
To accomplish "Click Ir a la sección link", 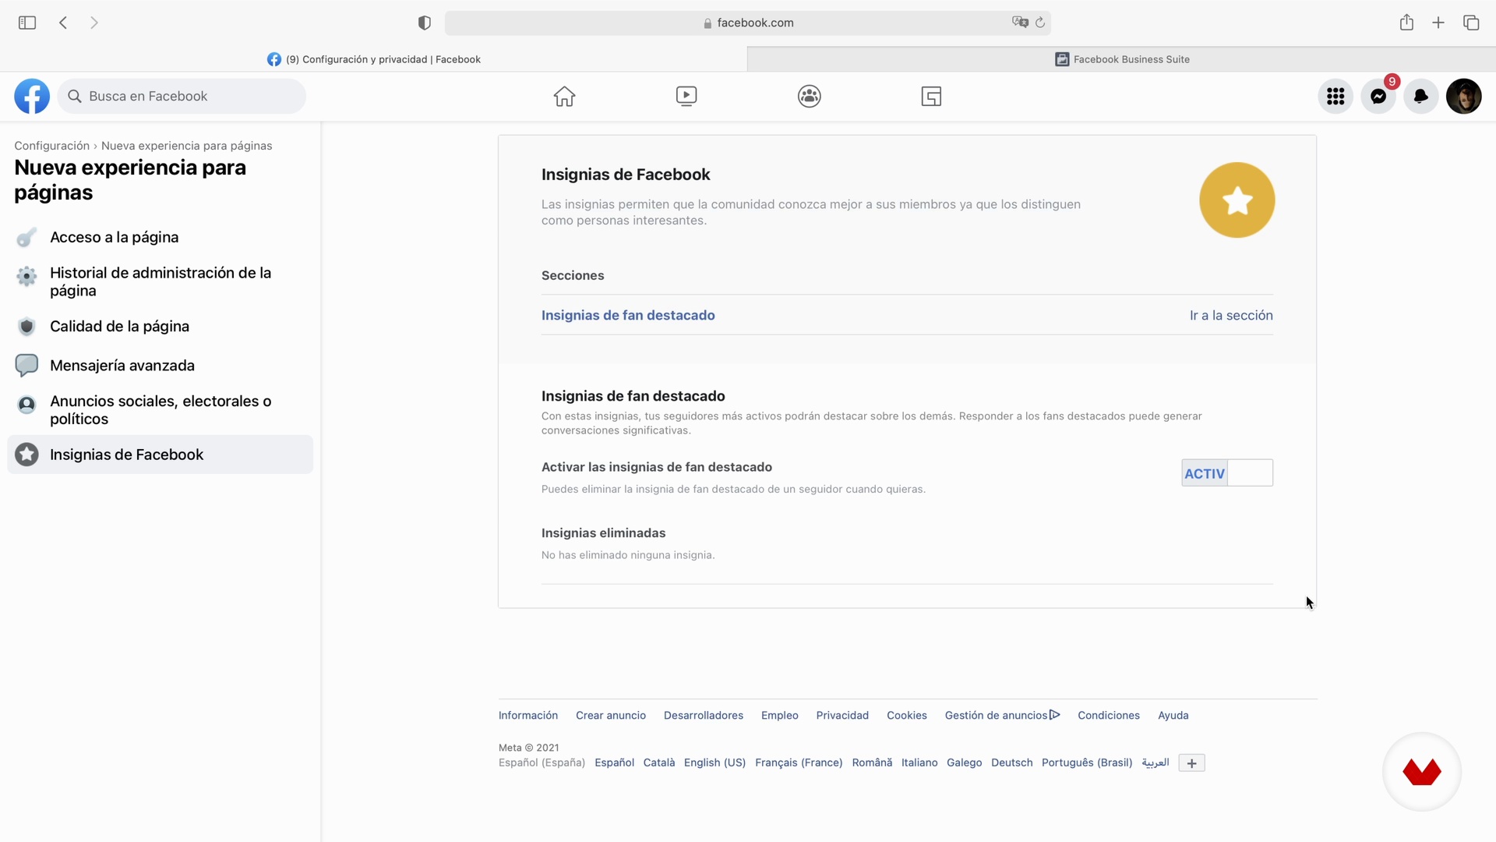I will 1231,315.
